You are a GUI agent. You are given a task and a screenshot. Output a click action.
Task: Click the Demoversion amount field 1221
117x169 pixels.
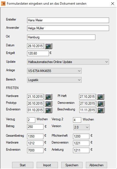coord(81,143)
